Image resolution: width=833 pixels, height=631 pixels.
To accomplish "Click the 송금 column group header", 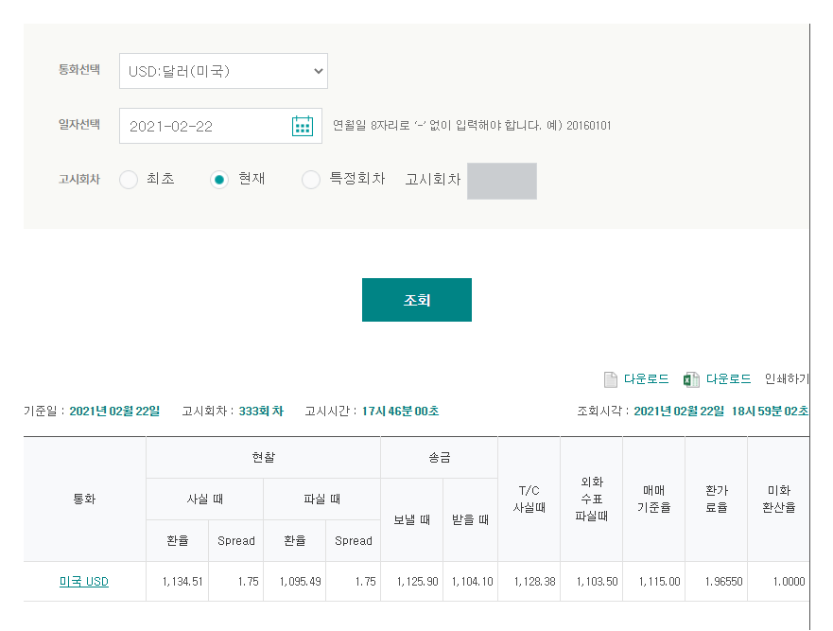I will tap(440, 457).
